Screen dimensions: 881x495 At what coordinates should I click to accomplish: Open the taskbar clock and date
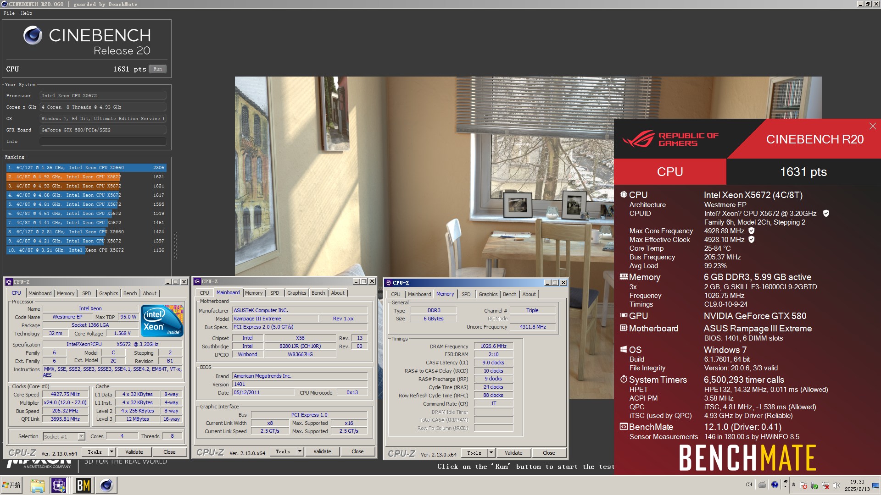point(857,485)
